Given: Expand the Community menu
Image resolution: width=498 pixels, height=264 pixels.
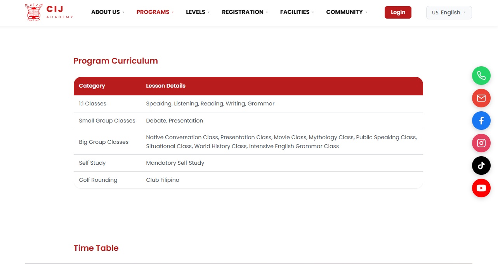Looking at the screenshot, I should [x=347, y=12].
